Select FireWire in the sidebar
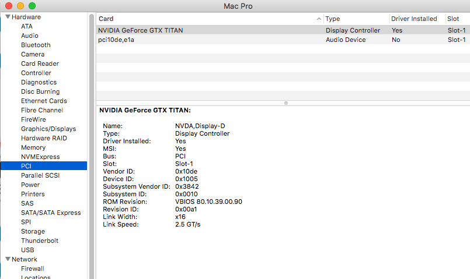The height and width of the screenshot is (279, 470). (x=33, y=119)
